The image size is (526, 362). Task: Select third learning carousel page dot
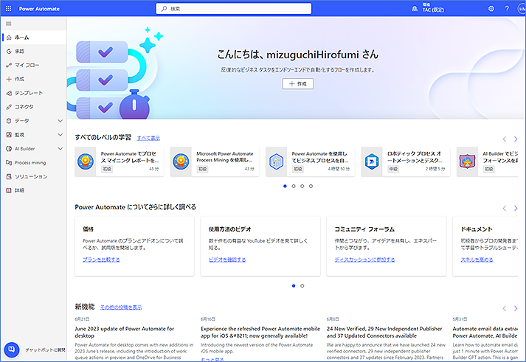point(302,186)
